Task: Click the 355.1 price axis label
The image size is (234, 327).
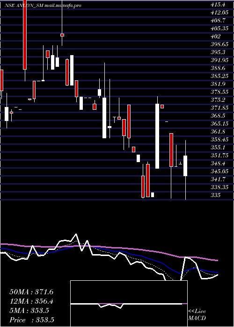Action: pos(218,148)
